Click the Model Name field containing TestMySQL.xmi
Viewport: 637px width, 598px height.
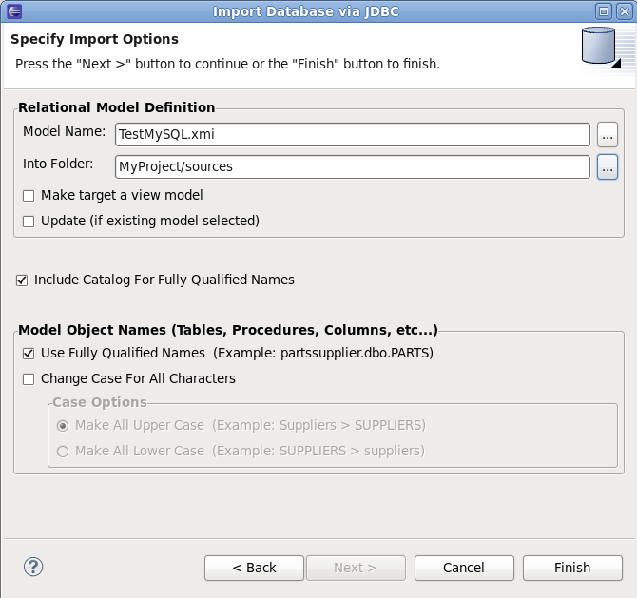pyautogui.click(x=352, y=135)
